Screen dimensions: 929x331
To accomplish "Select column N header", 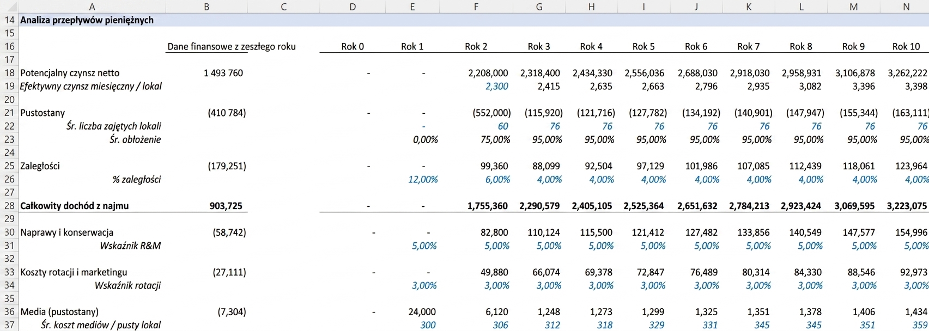I will (x=906, y=7).
